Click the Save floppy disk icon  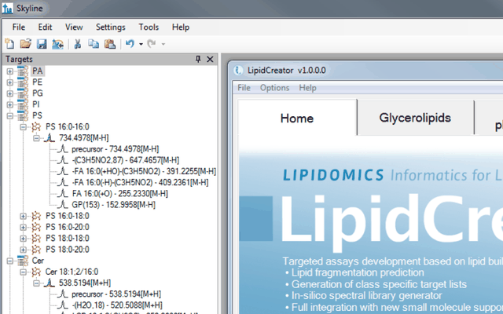point(42,44)
